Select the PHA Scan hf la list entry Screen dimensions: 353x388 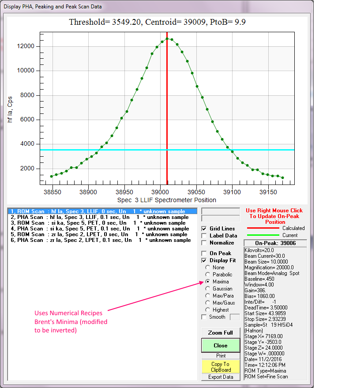click(99, 217)
